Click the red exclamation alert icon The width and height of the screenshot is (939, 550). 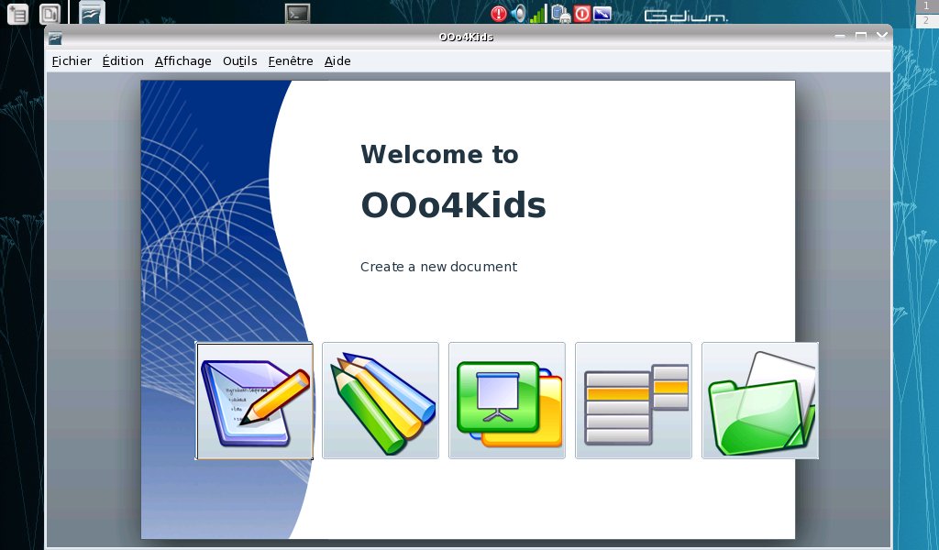498,14
